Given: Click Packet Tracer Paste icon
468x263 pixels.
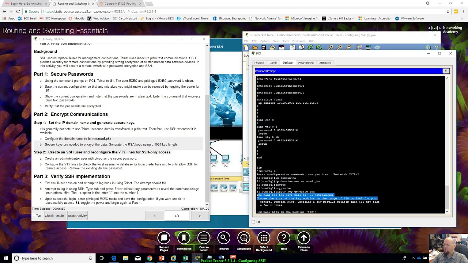Looking at the screenshot, I should tap(302, 47).
